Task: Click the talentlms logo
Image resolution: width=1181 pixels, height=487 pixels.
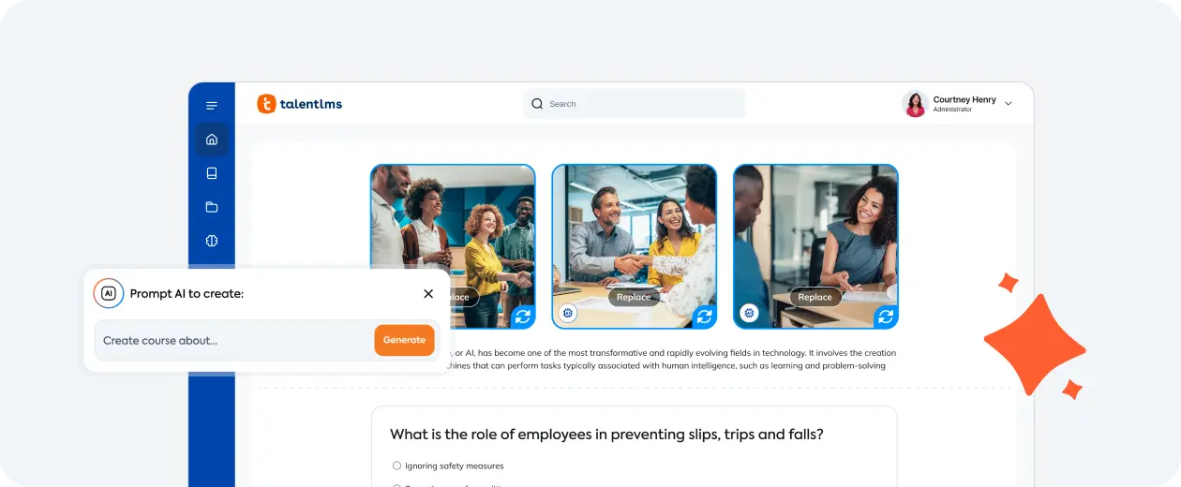Action: pos(300,104)
